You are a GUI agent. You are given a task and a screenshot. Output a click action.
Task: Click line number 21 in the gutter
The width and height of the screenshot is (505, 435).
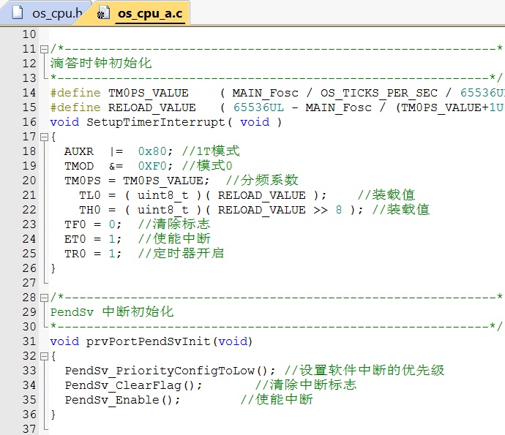[x=29, y=195]
